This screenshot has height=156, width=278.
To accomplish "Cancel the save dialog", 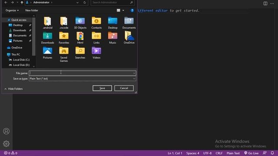I will tap(124, 88).
